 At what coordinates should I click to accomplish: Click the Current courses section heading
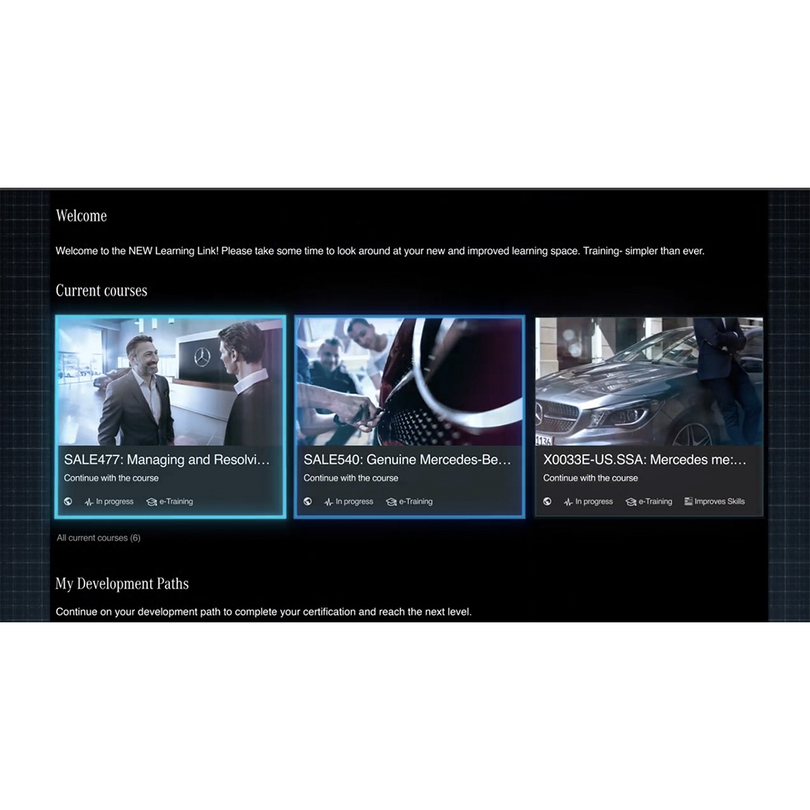[x=101, y=290]
